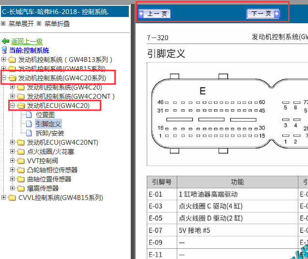The width and height of the screenshot is (308, 259).
Task: Collapse 发动机ECU(GW4C20) node
Action: coord(12,105)
